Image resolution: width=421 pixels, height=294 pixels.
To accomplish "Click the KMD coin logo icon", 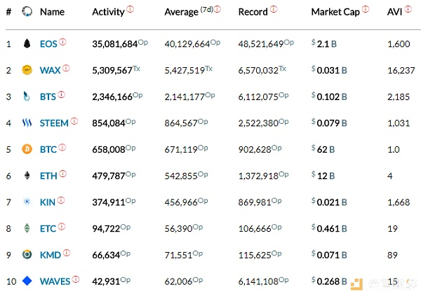I will point(27,255).
